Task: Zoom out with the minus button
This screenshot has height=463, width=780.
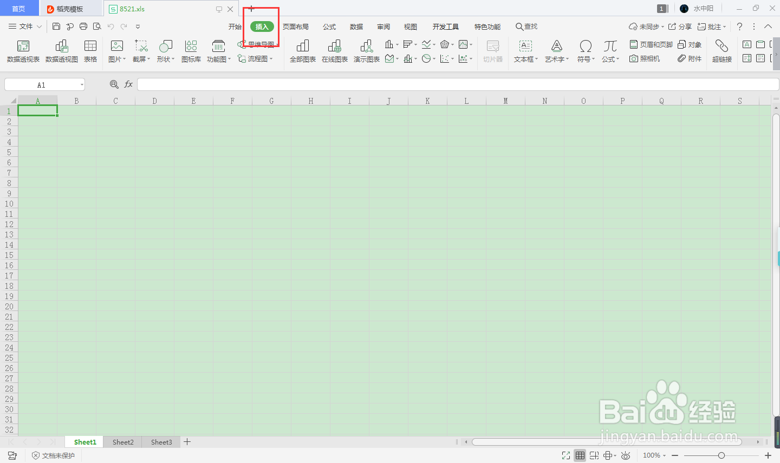Action: (675, 455)
